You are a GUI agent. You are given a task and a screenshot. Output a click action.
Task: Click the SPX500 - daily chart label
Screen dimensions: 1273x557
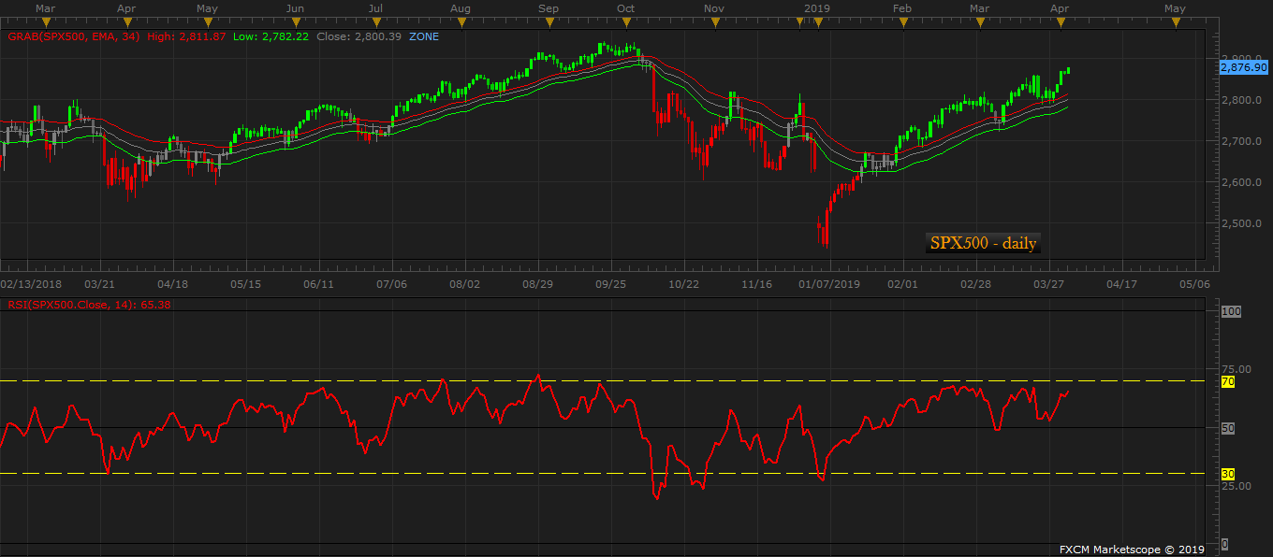coord(983,243)
